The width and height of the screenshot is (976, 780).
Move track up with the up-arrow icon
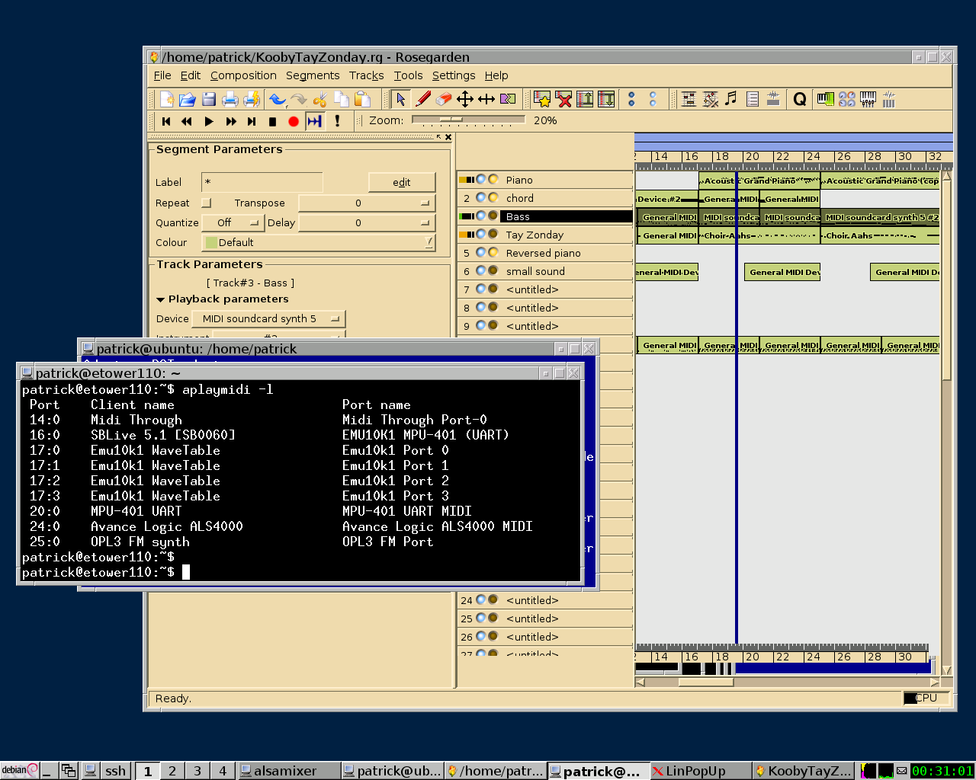click(585, 99)
